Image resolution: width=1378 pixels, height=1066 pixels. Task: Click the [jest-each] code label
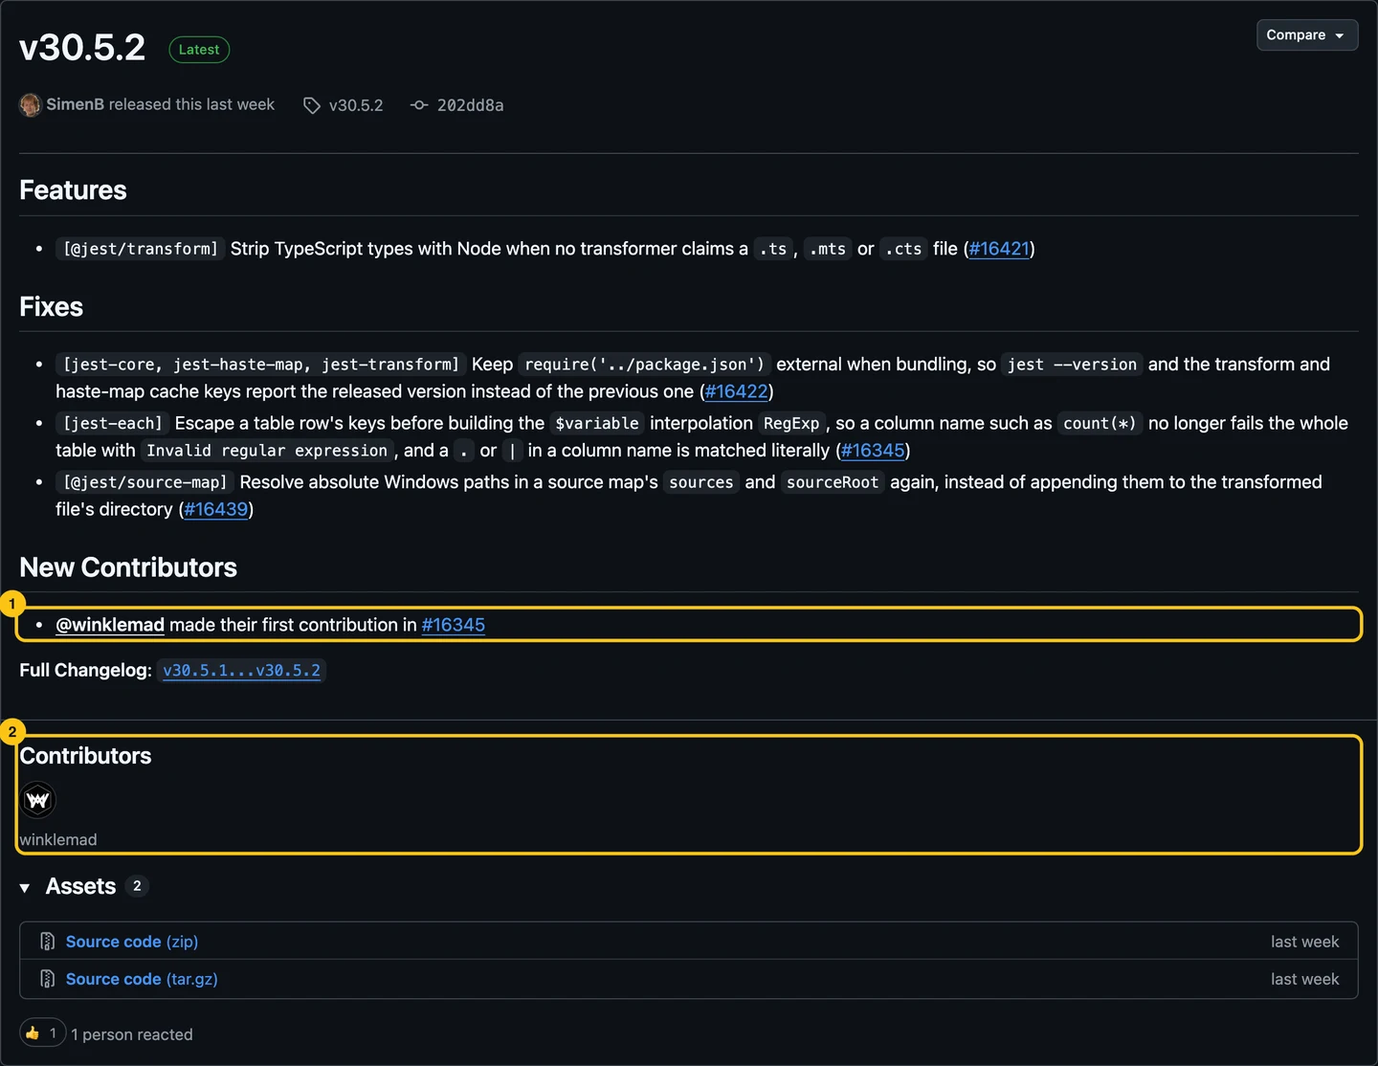[x=113, y=423]
